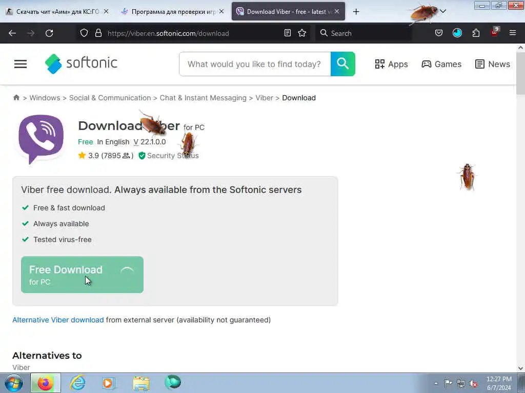Click the network tray icon
Viewport: 525px width, 393px height.
click(461, 383)
